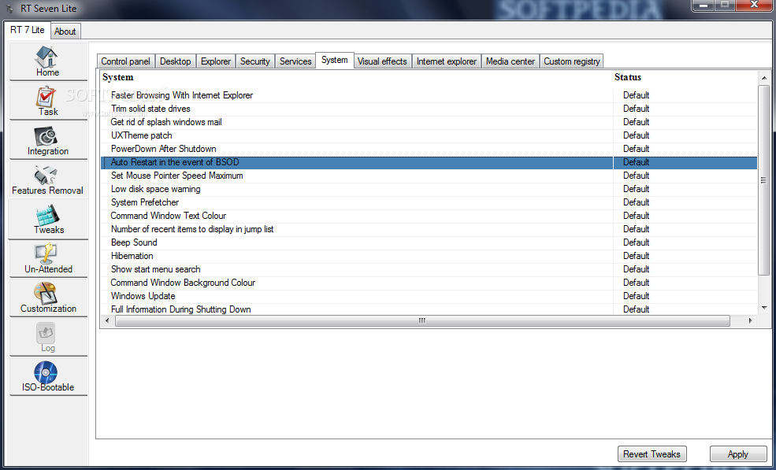Screen dimensions: 776x470
Task: Open the Explorer tweaks tab
Action: 216,61
